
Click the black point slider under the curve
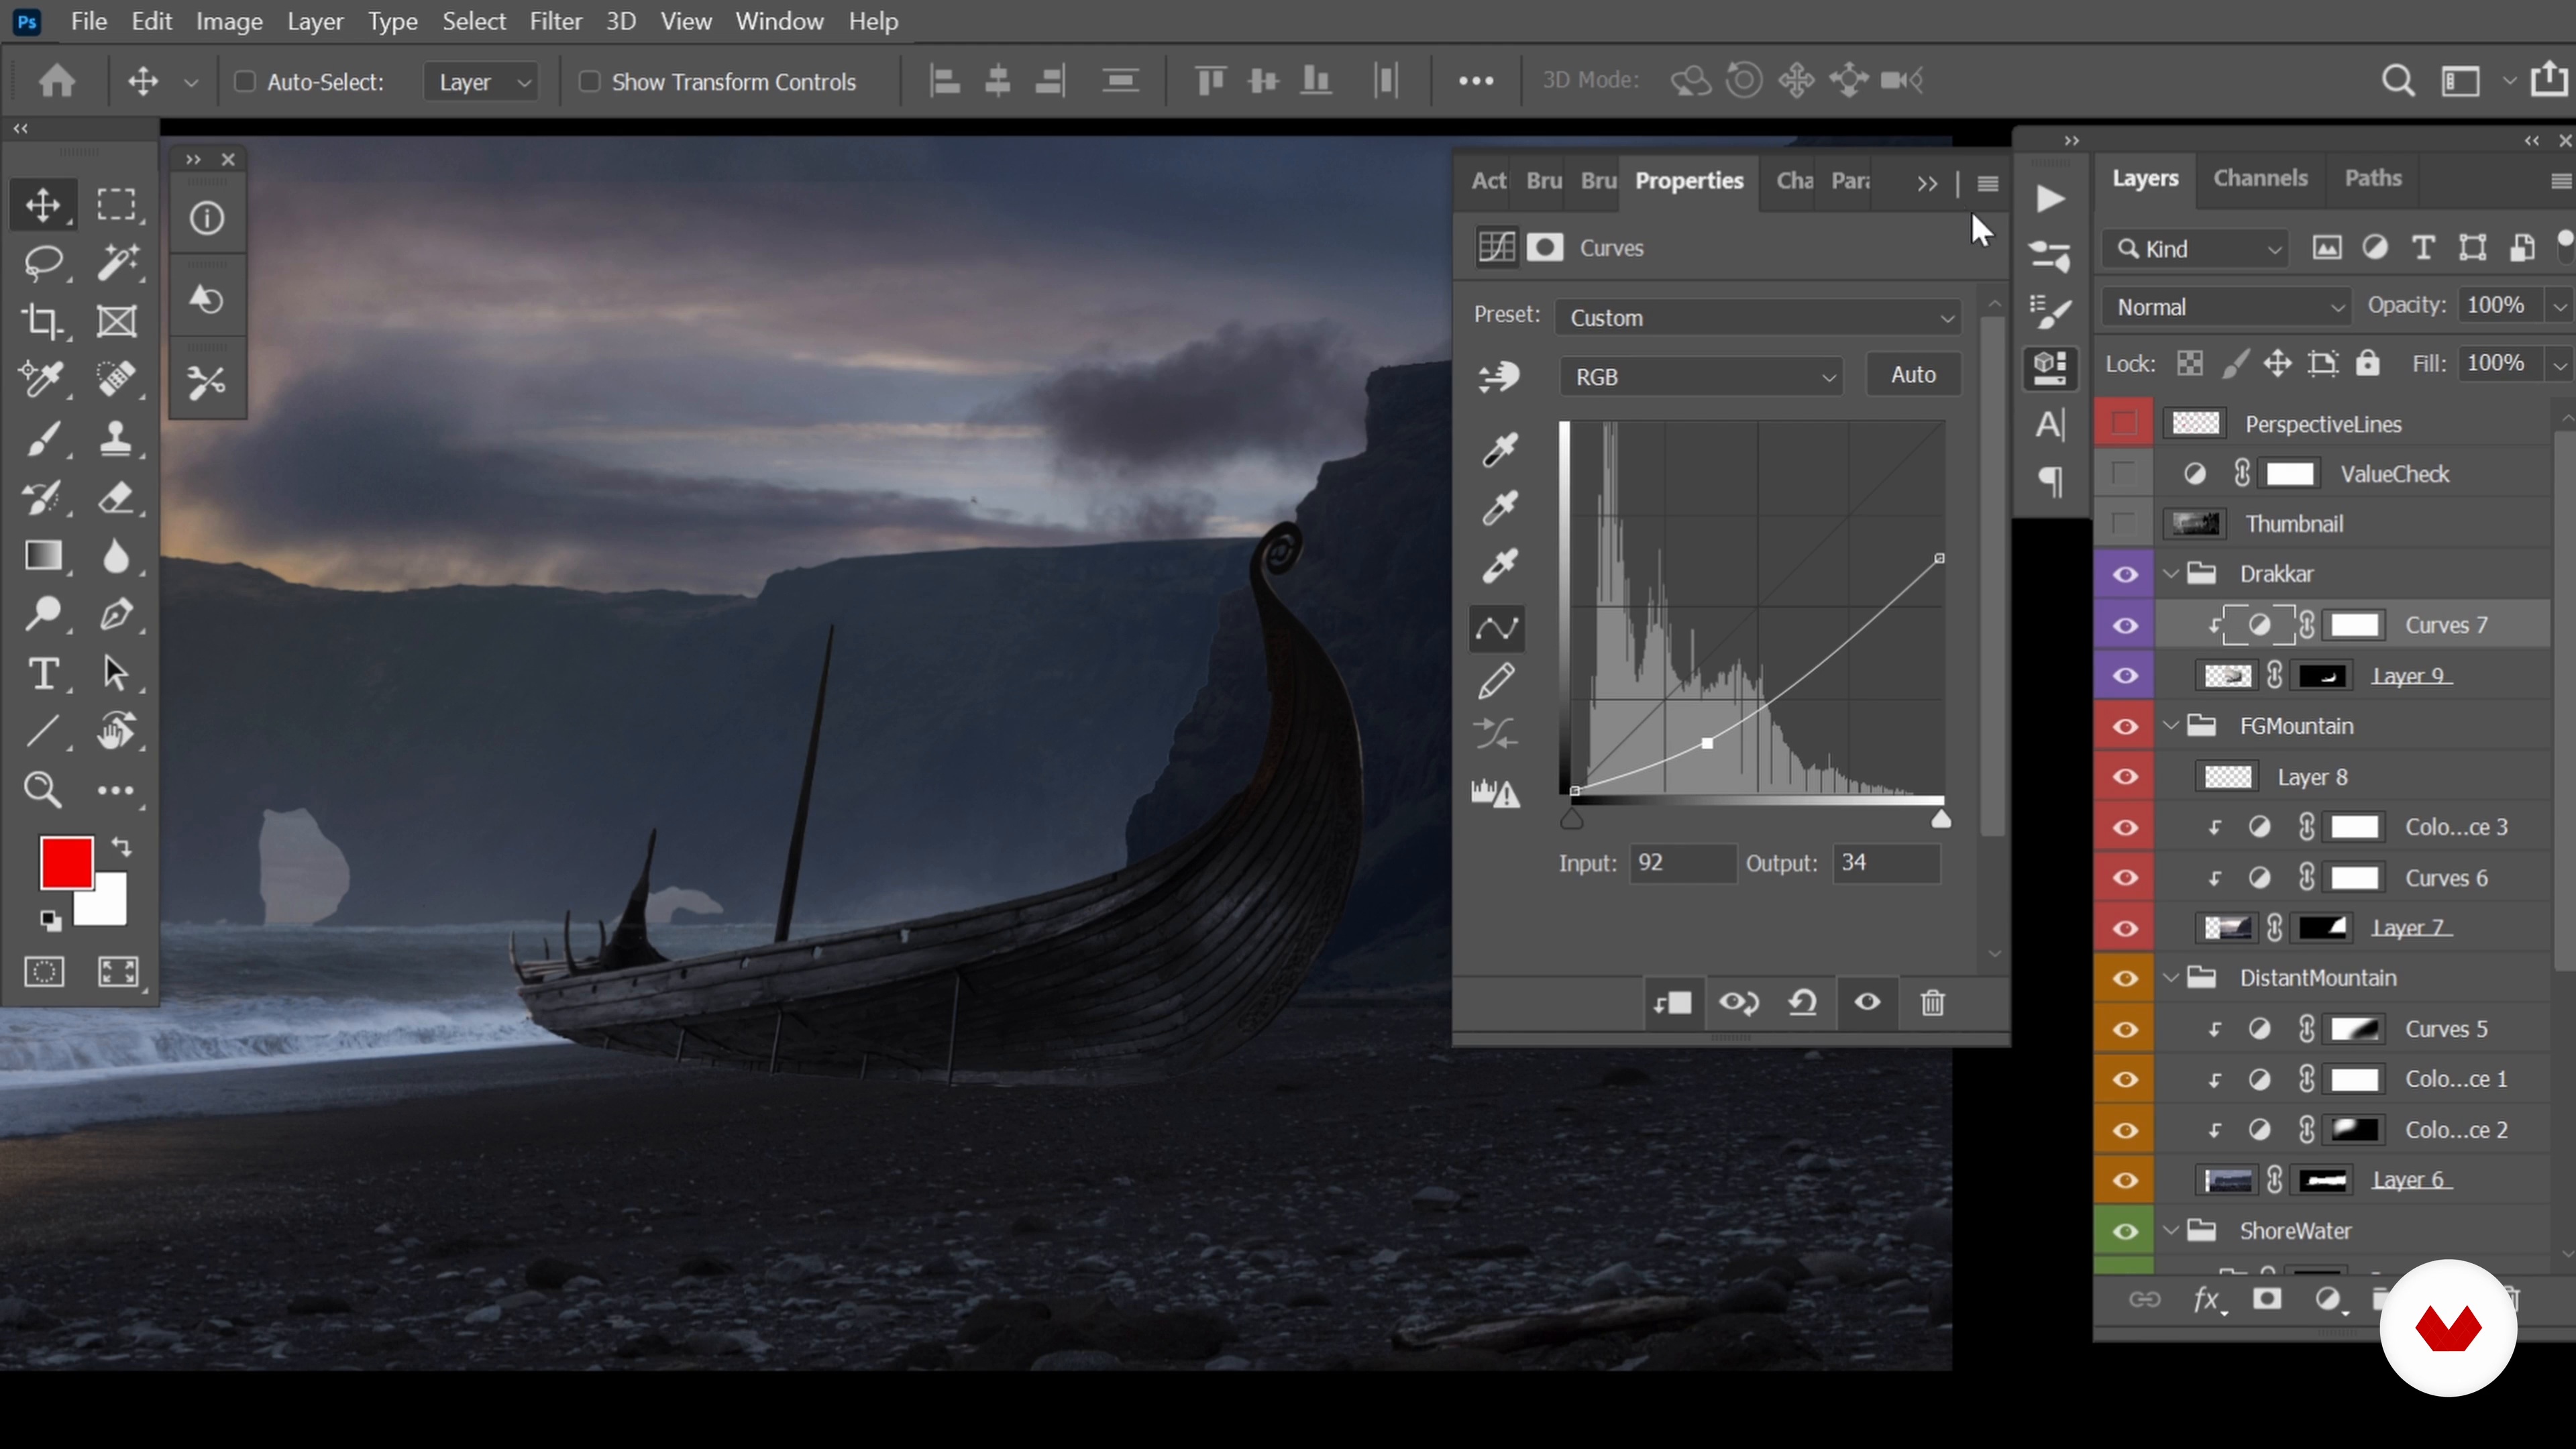(x=1572, y=819)
